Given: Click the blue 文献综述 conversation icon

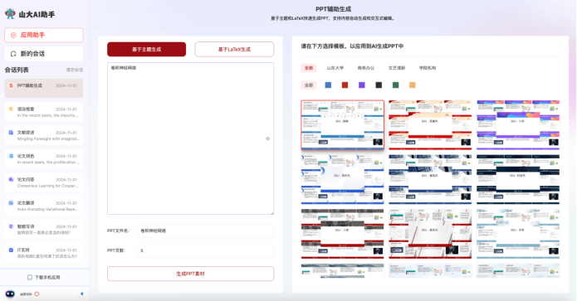Looking at the screenshot, I should pos(11,133).
